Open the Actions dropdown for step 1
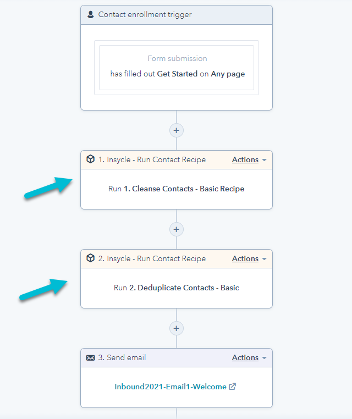 click(245, 160)
